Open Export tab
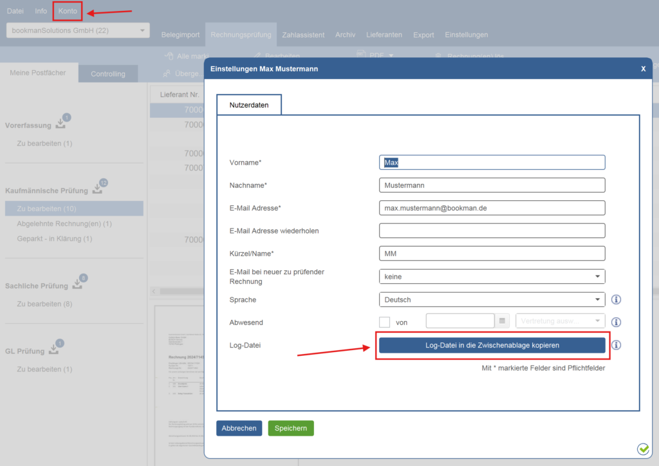Screen dimensions: 659x466 [x=423, y=35]
